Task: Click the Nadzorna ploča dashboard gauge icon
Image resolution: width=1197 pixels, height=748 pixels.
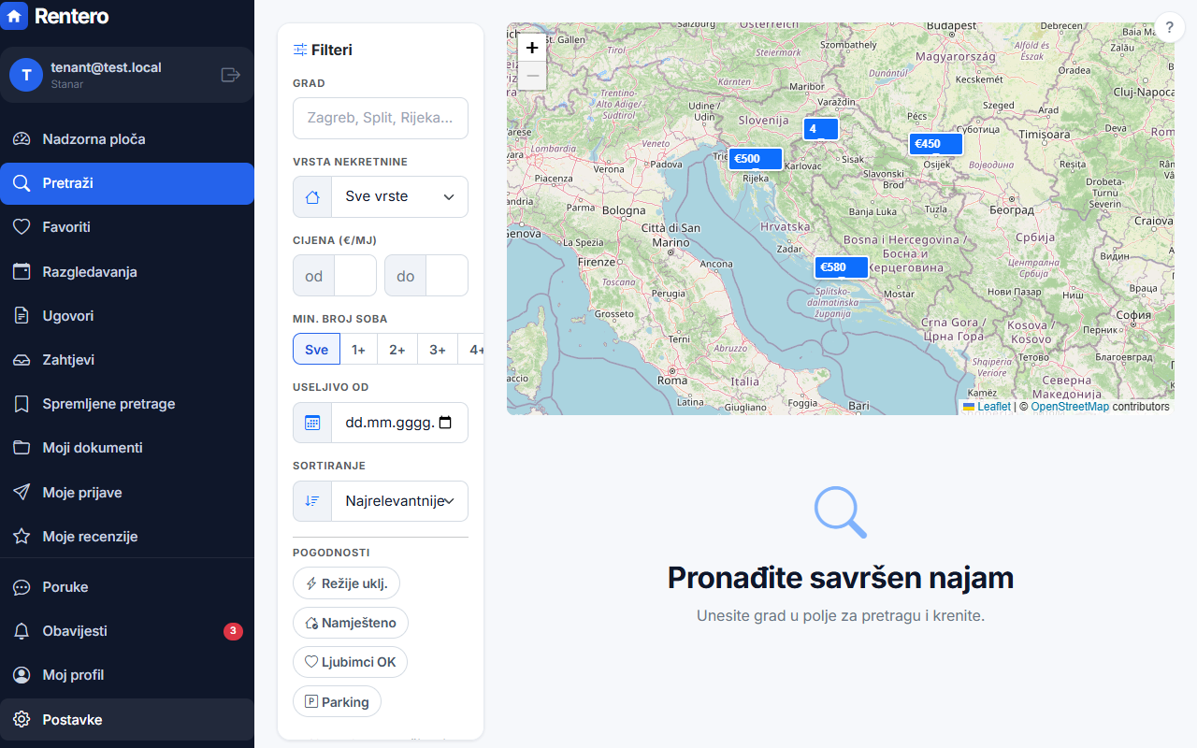Action: [22, 139]
